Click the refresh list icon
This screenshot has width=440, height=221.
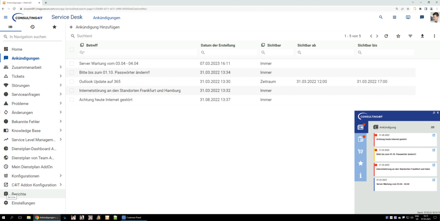(x=386, y=36)
